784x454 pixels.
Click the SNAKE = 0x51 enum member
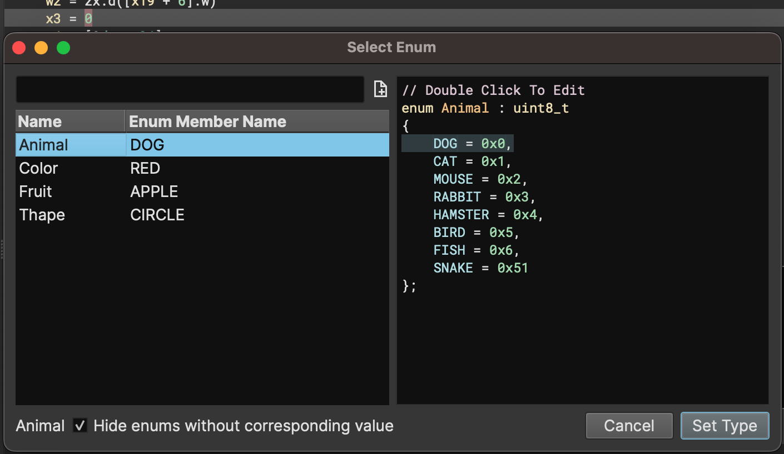[480, 268]
